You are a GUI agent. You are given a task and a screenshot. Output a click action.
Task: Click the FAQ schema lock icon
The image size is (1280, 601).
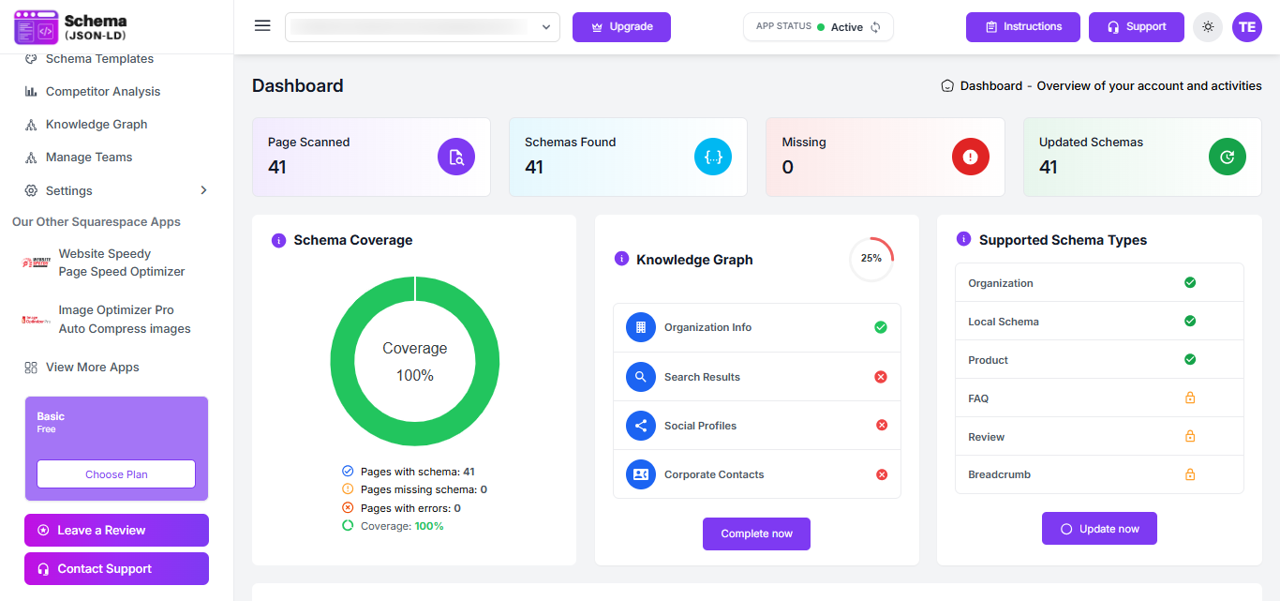(1190, 398)
